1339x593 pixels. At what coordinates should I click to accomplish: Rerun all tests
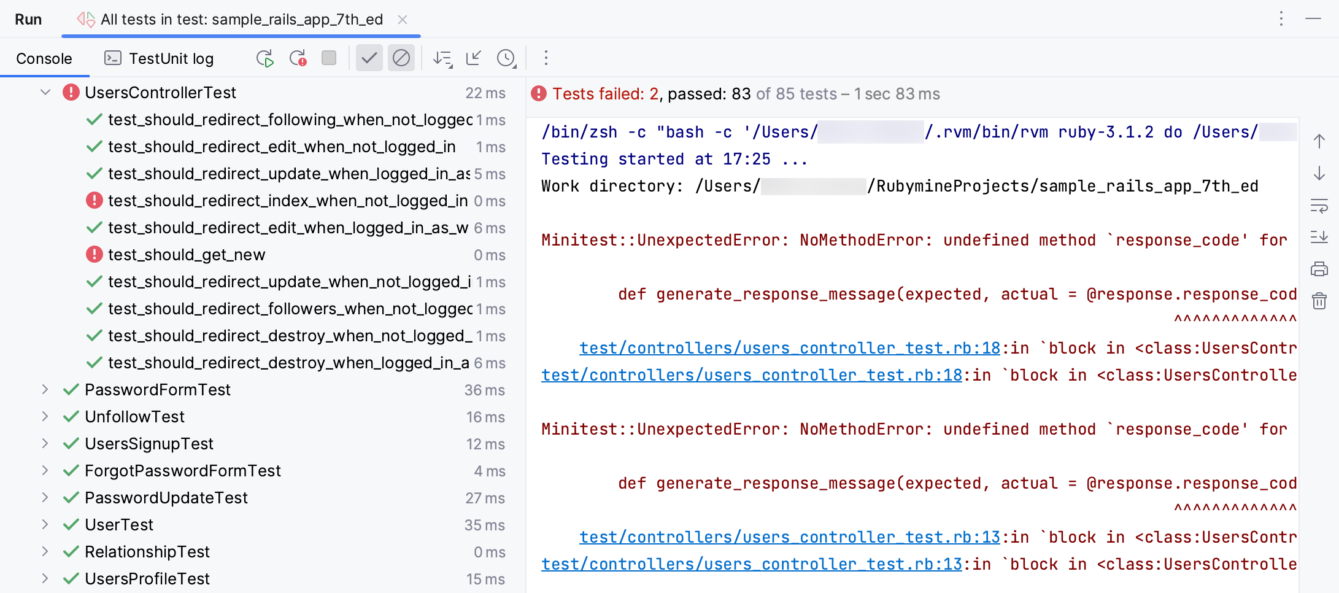[x=264, y=58]
